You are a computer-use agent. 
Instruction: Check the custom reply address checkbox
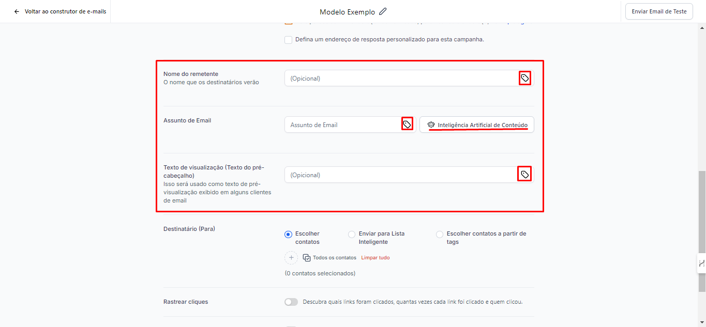289,40
